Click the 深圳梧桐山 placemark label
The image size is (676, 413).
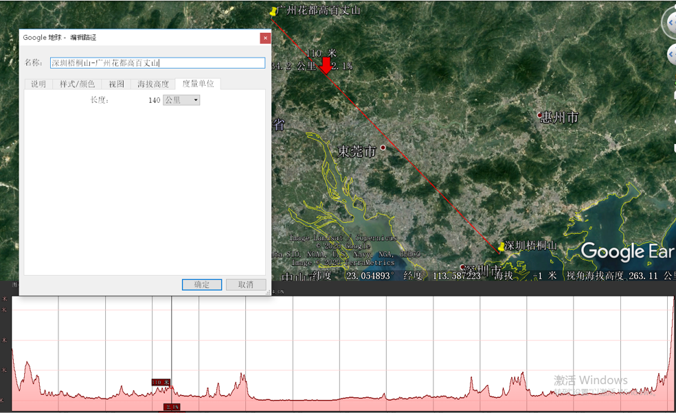coord(531,246)
